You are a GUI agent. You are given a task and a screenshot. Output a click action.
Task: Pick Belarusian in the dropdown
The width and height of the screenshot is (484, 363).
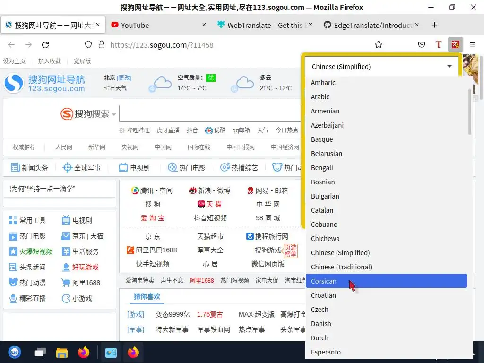pyautogui.click(x=386, y=154)
